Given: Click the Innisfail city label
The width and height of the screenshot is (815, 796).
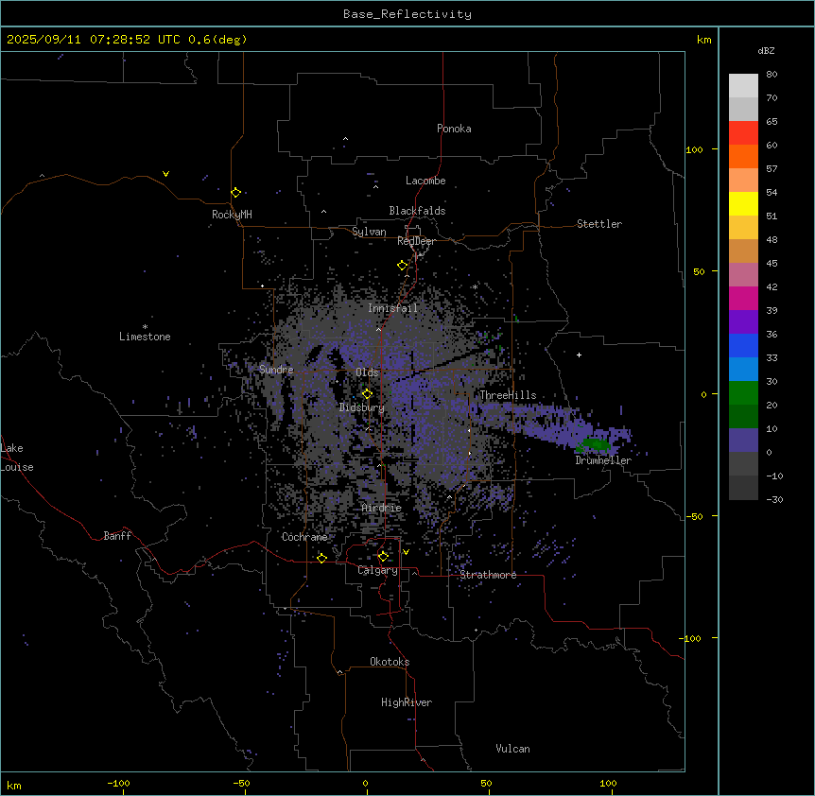Looking at the screenshot, I should 392,308.
